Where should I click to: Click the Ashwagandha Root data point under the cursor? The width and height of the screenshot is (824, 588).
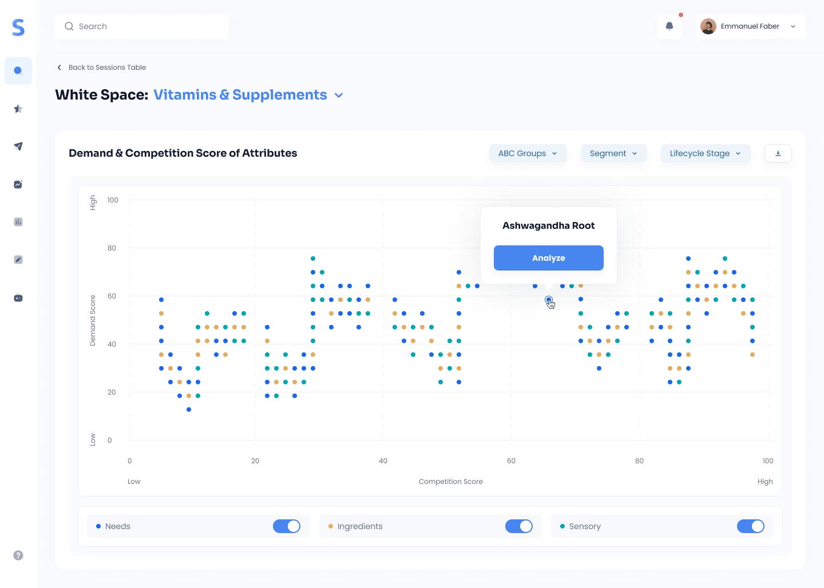(549, 300)
